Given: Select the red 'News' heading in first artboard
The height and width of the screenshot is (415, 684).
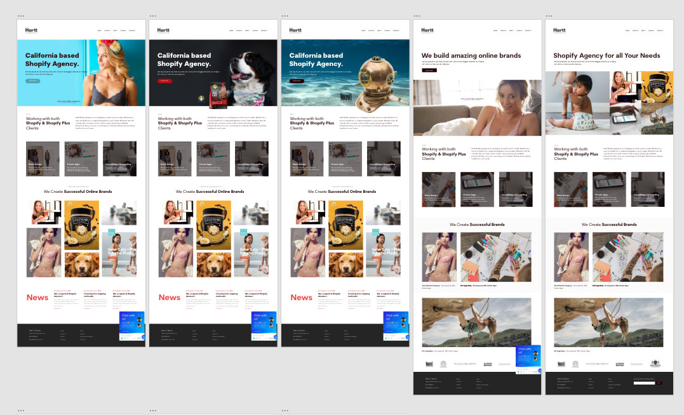Looking at the screenshot, I should (x=37, y=298).
